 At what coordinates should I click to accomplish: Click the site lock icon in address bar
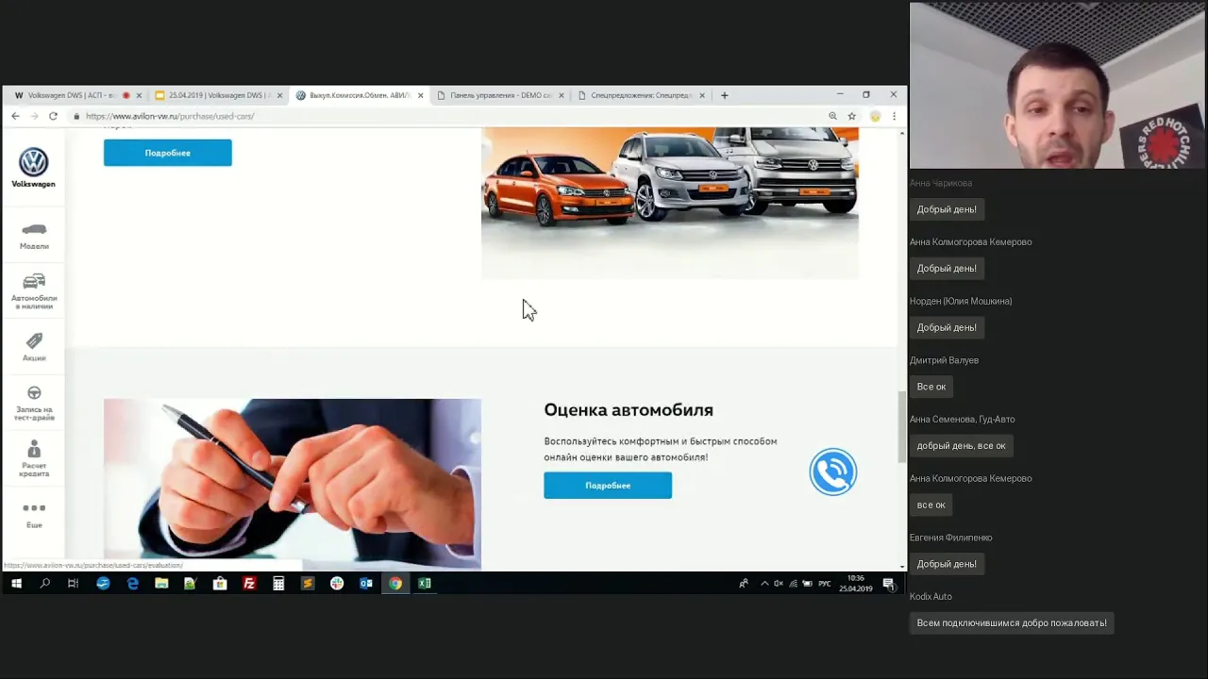[76, 116]
